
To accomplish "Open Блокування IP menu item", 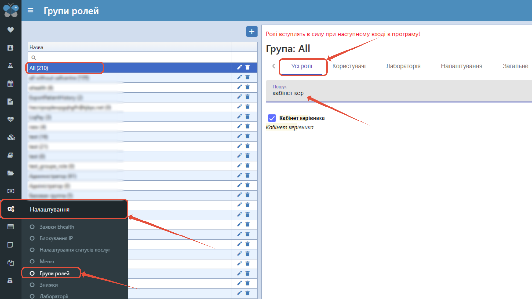I will (x=56, y=238).
